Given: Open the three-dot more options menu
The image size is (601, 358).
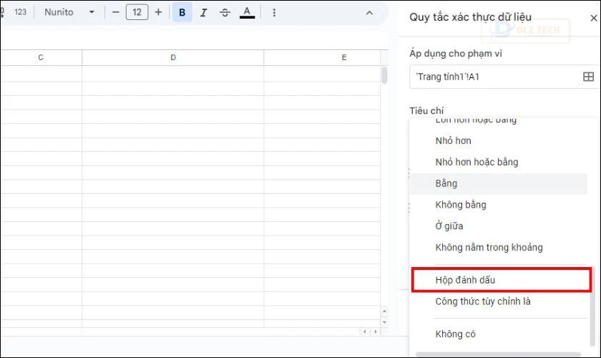Looking at the screenshot, I should [x=274, y=13].
